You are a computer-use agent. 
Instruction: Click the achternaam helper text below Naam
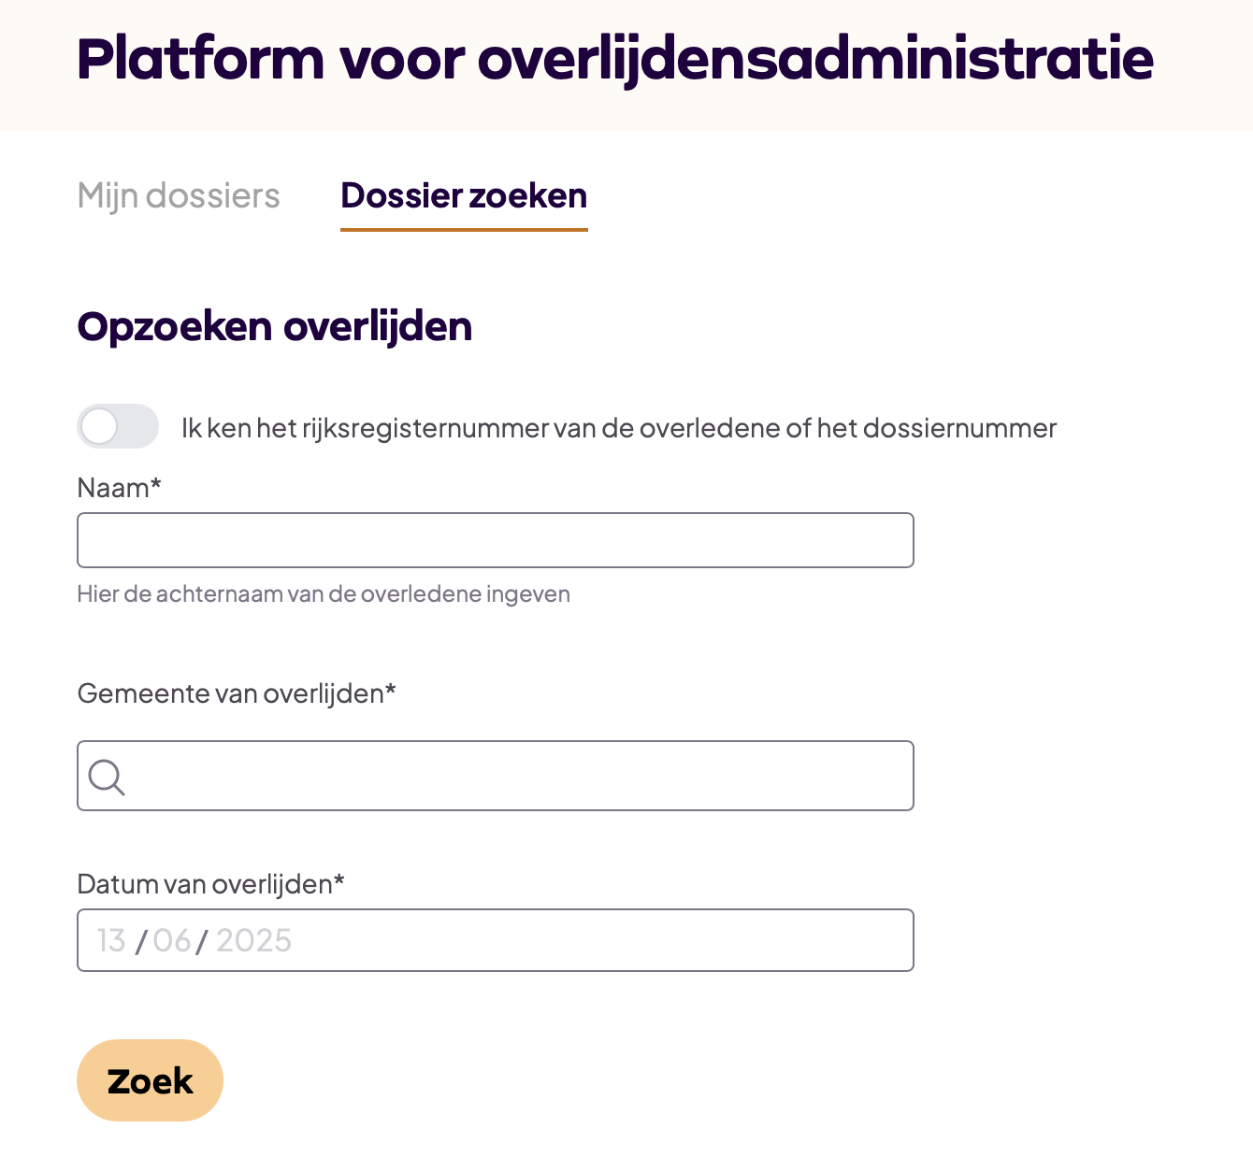324,594
